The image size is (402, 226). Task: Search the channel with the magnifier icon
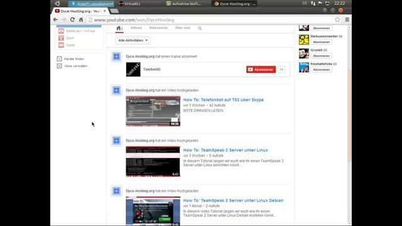click(x=200, y=28)
